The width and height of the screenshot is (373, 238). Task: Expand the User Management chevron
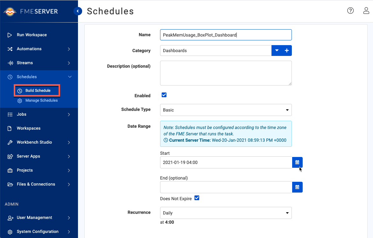click(69, 218)
